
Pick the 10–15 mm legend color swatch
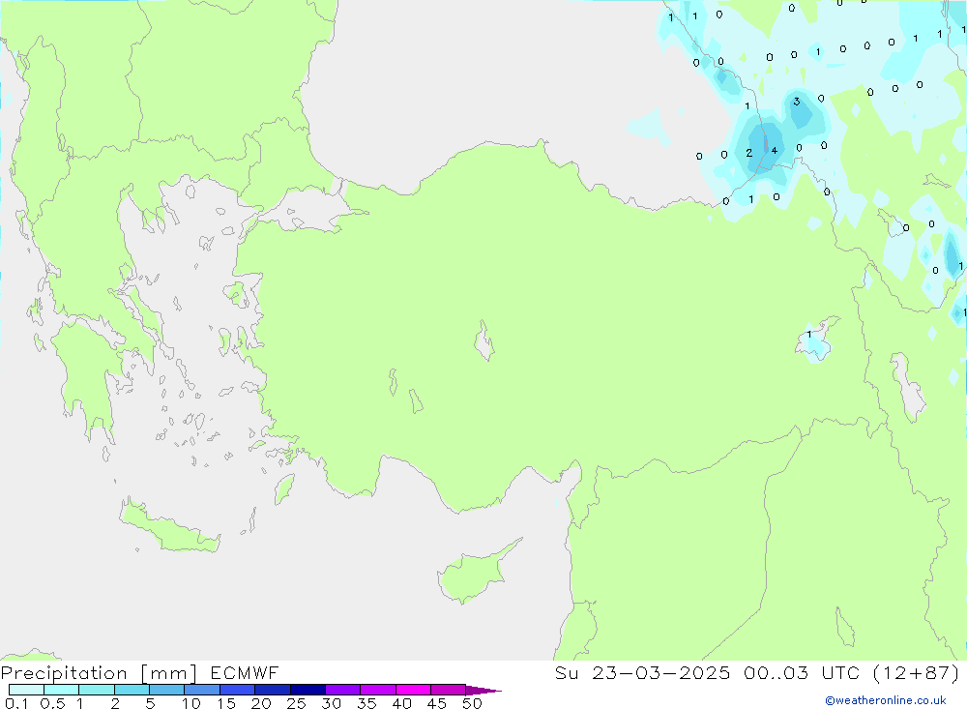tap(202, 690)
